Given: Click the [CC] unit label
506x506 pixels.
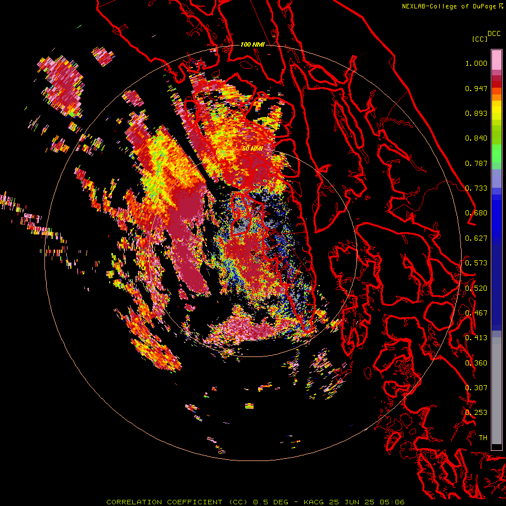Looking at the screenshot, I should click(x=480, y=39).
